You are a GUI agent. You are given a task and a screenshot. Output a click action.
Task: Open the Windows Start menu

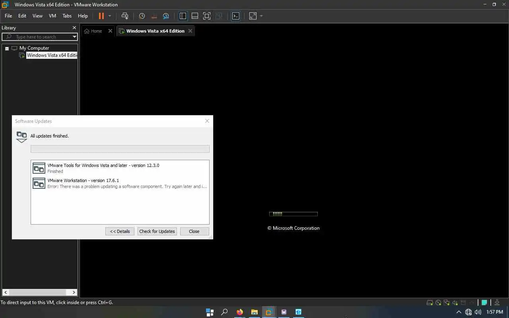pos(210,312)
